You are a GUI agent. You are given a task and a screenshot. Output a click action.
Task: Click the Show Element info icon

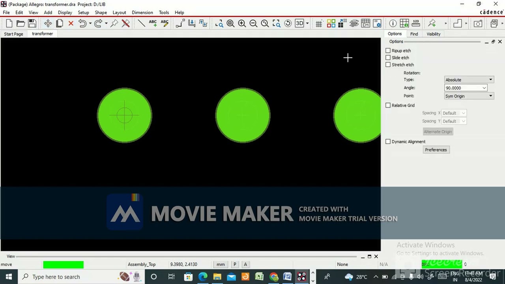click(x=393, y=24)
